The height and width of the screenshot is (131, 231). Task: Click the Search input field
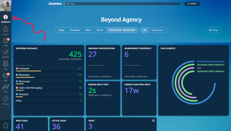click(123, 4)
